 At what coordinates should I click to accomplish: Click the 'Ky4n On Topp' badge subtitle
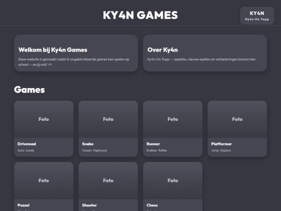(257, 19)
